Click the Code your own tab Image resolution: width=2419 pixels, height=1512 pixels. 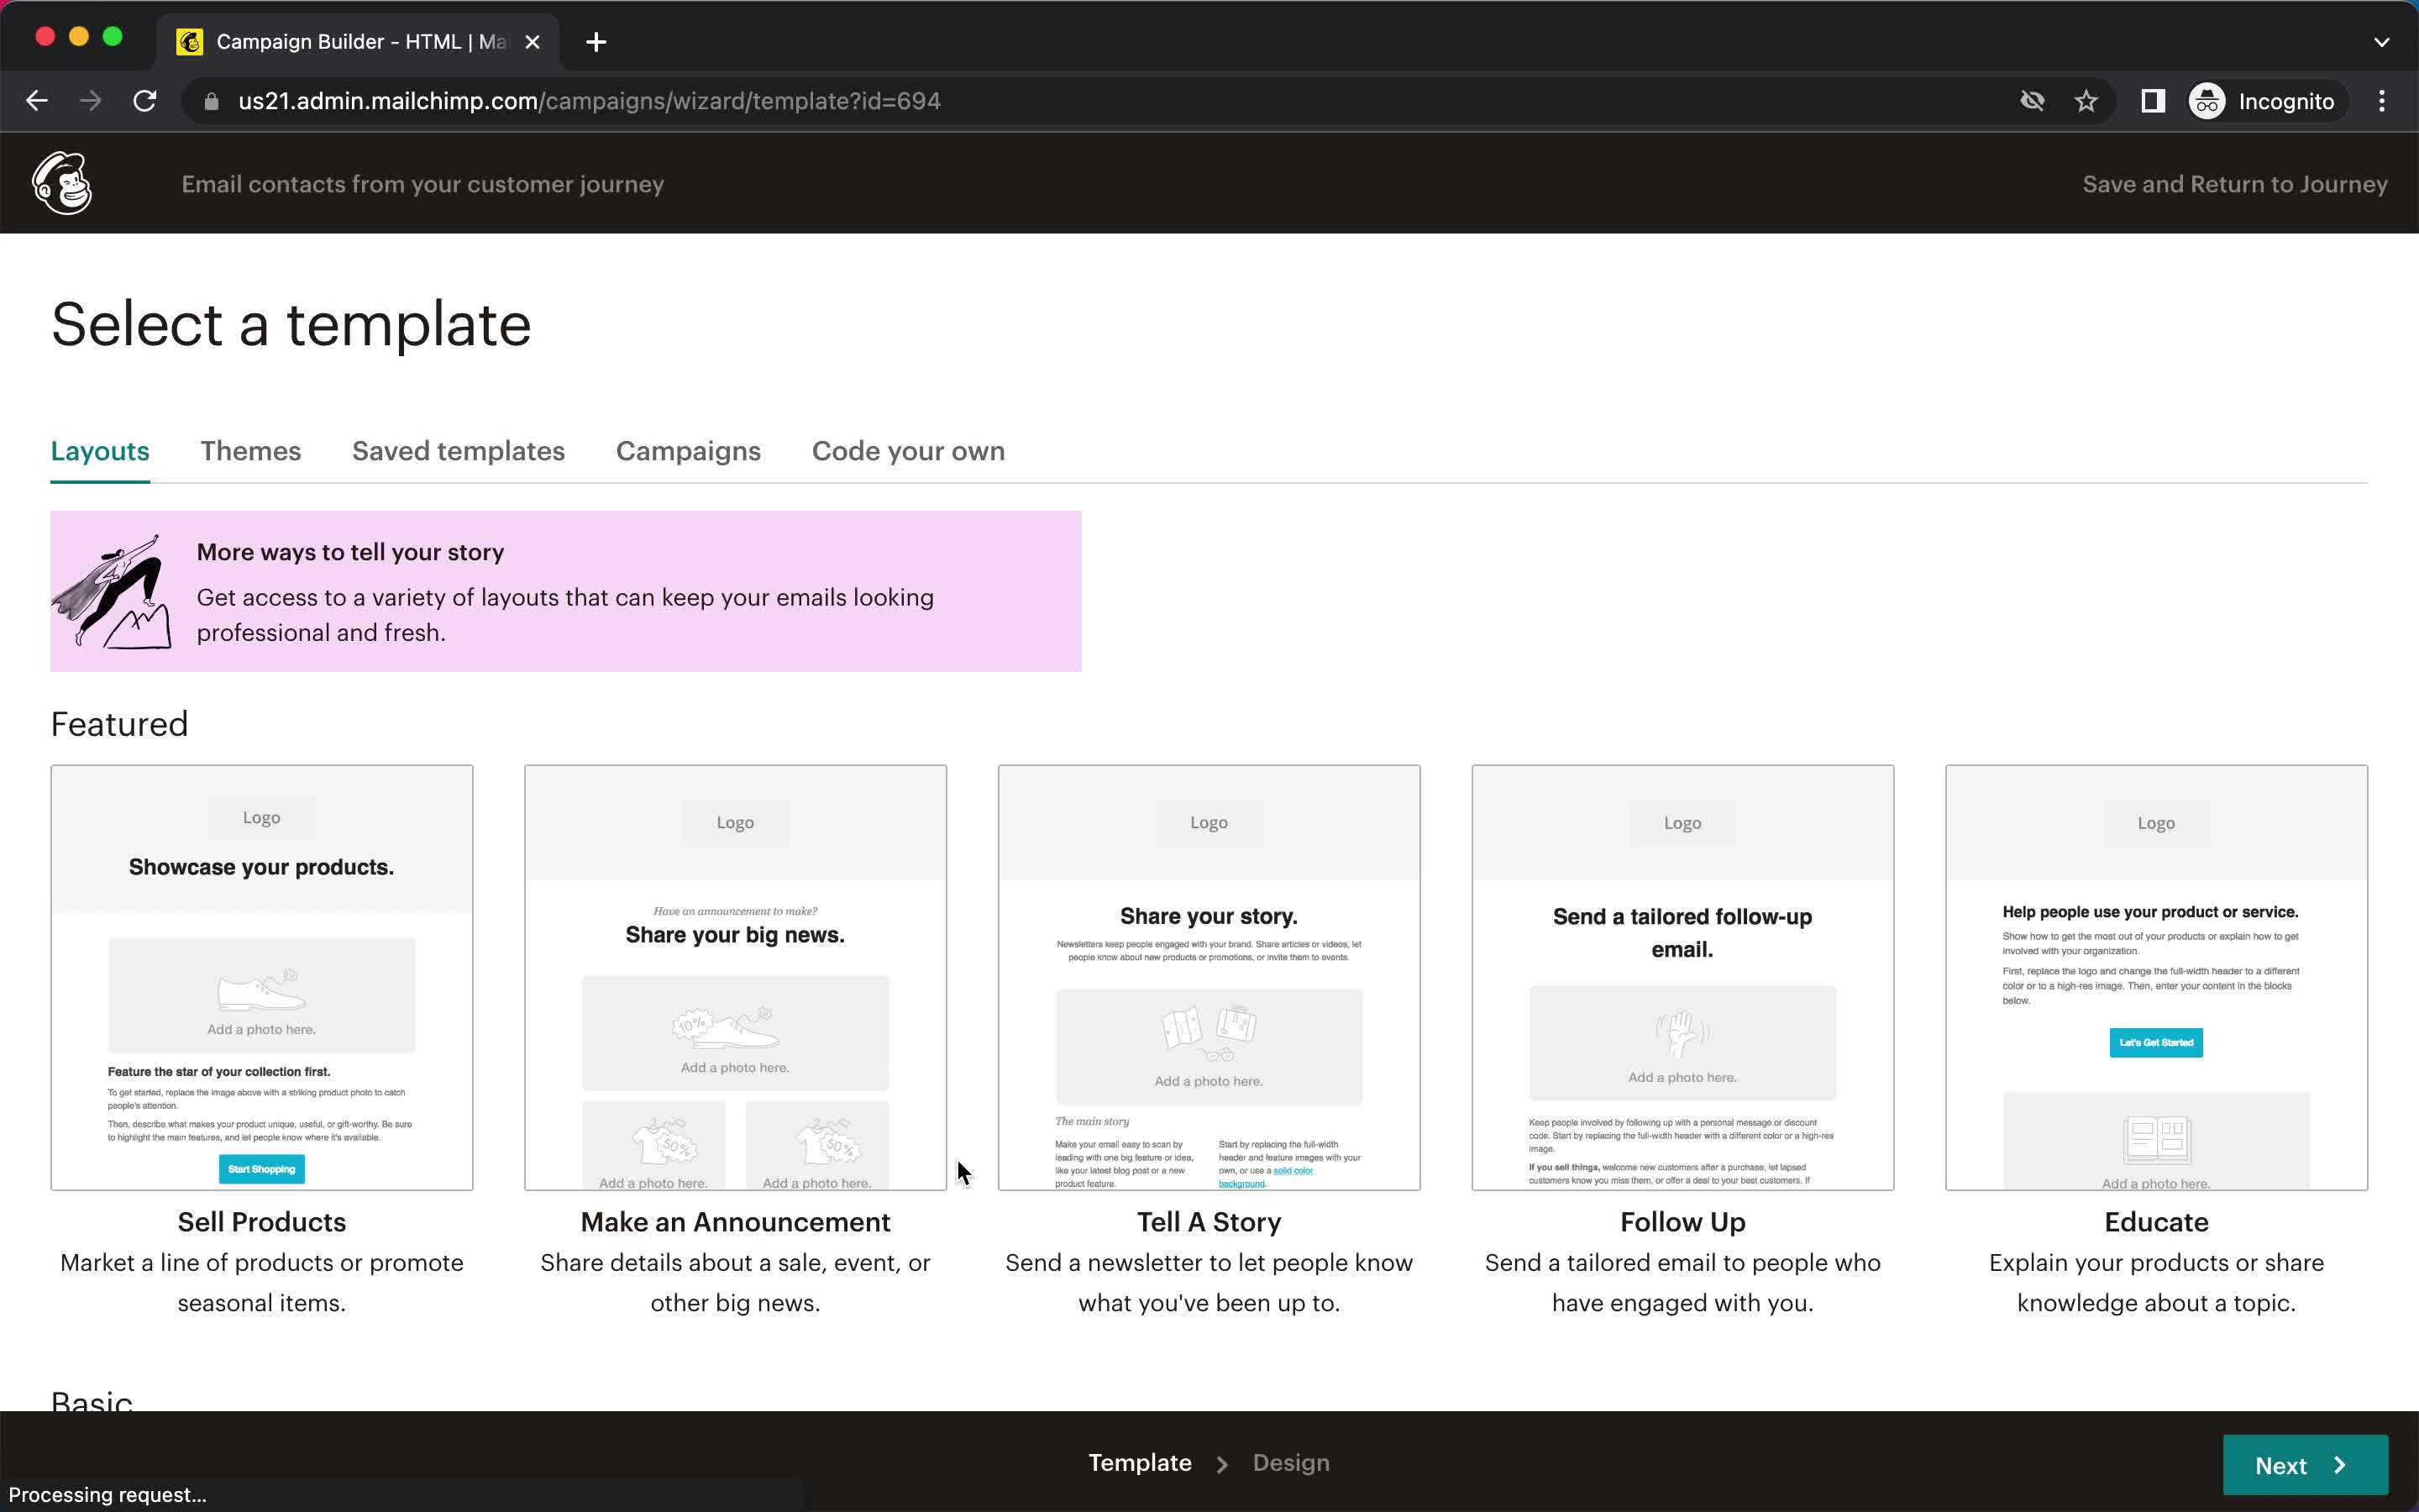[907, 451]
